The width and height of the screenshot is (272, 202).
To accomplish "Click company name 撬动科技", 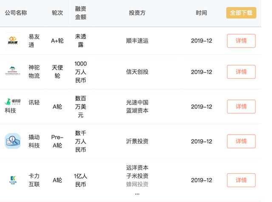I will 34,141.
